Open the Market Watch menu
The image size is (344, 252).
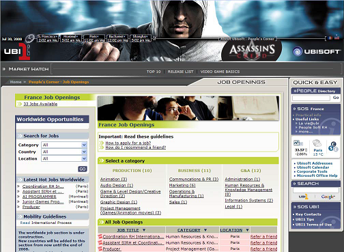29,69
